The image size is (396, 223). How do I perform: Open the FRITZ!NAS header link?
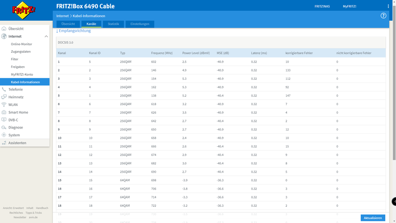(322, 6)
